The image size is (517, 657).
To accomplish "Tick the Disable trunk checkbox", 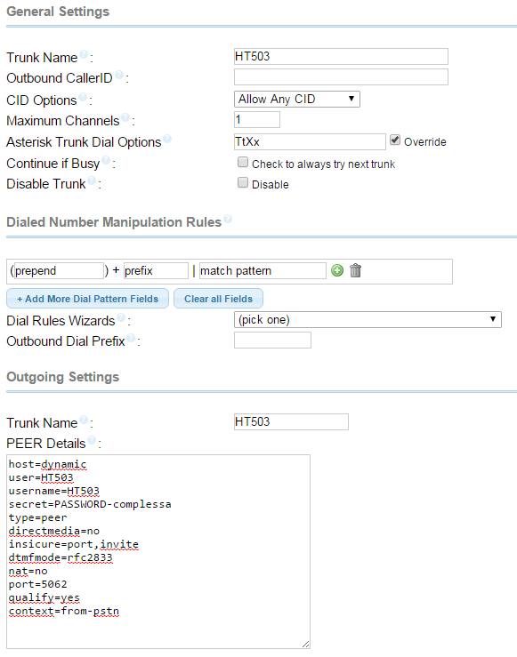I will click(243, 182).
